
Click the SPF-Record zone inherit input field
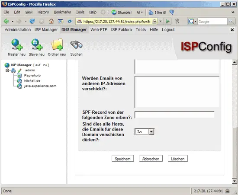174,115
